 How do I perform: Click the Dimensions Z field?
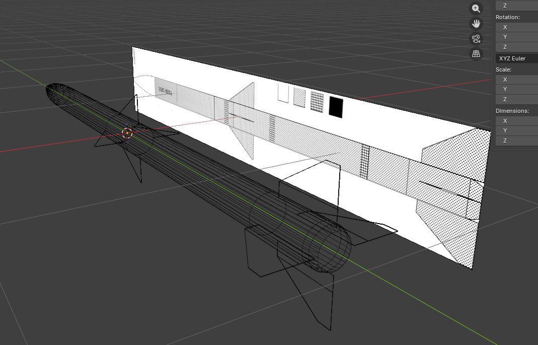pyautogui.click(x=517, y=141)
